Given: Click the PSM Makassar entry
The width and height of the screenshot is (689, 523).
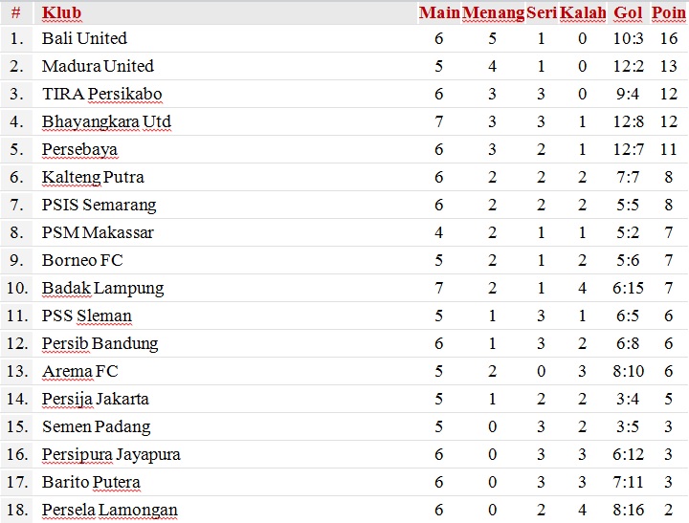Looking at the screenshot, I should [x=98, y=232].
